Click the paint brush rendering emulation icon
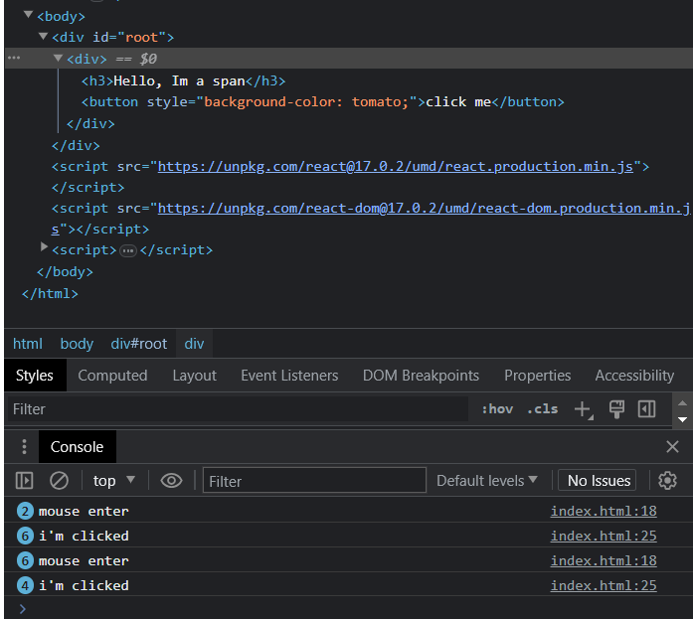This screenshot has width=693, height=619. click(616, 408)
